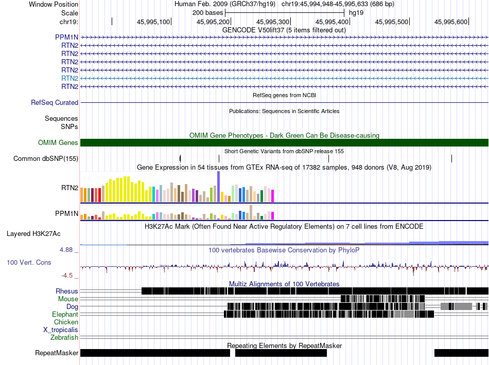Click the tallest purple bar in RTN2 chart
The width and height of the screenshot is (489, 365).
(x=219, y=187)
